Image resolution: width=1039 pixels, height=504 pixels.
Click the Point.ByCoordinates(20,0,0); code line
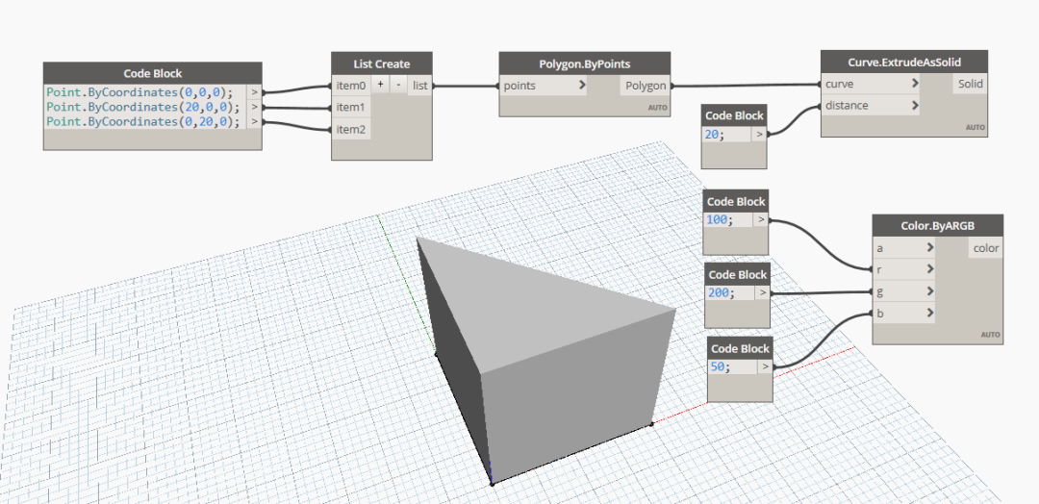143,107
